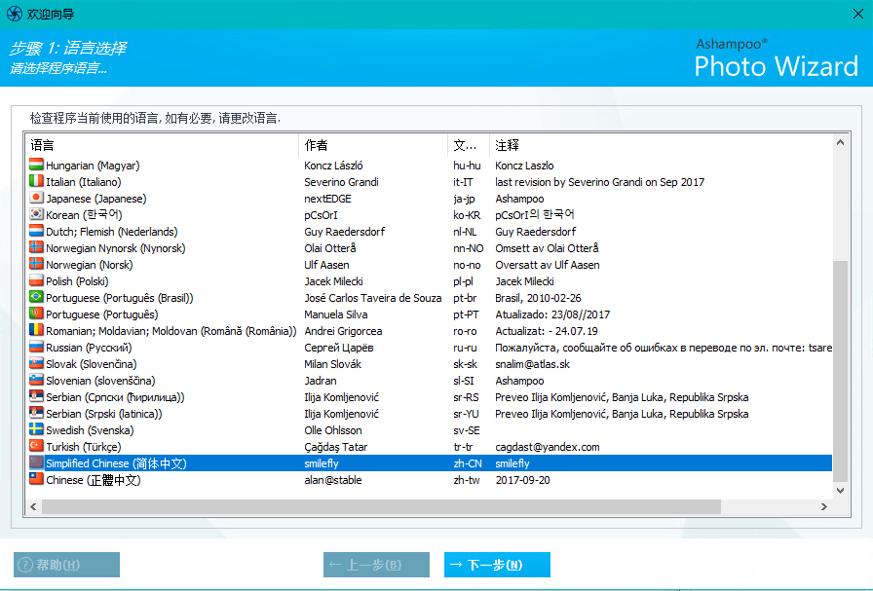
Task: Click the Swedish flag icon
Action: coord(36,430)
